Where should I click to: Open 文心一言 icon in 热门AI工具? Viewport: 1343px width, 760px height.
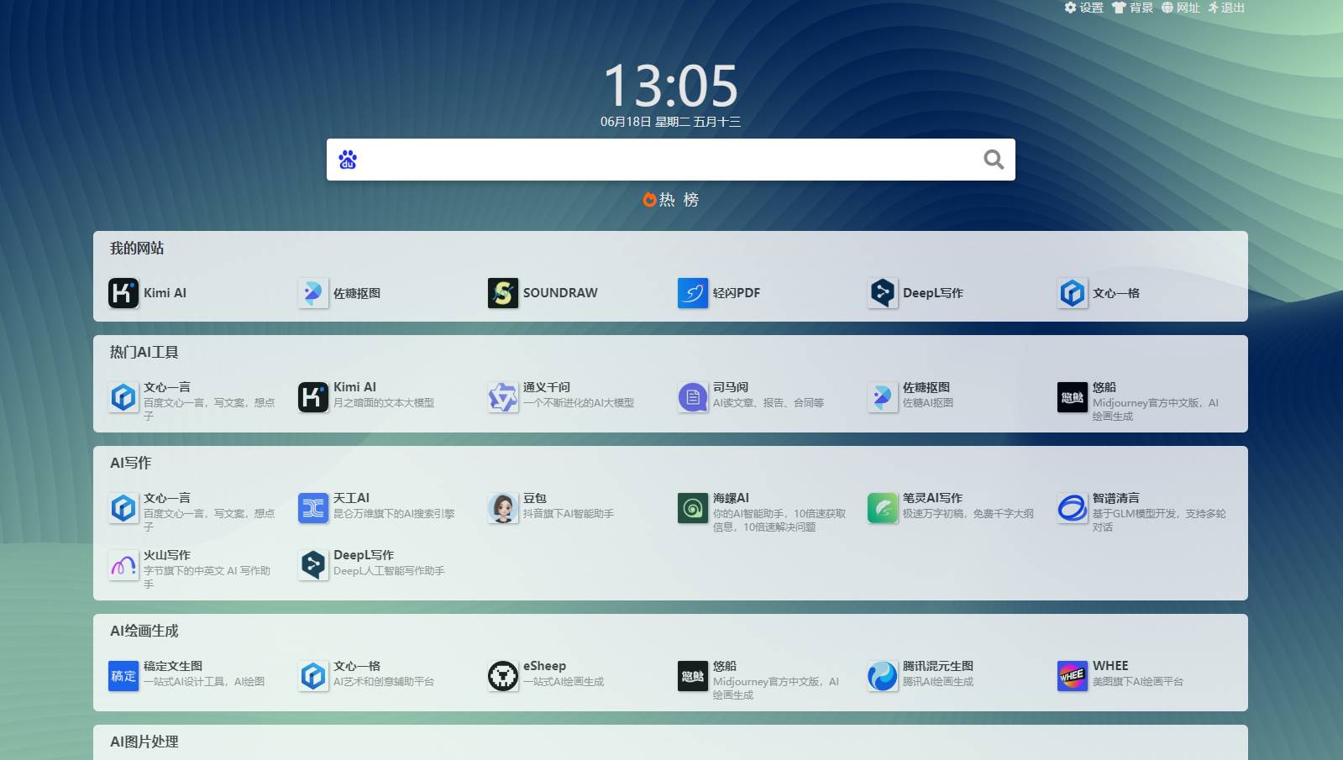coord(123,397)
